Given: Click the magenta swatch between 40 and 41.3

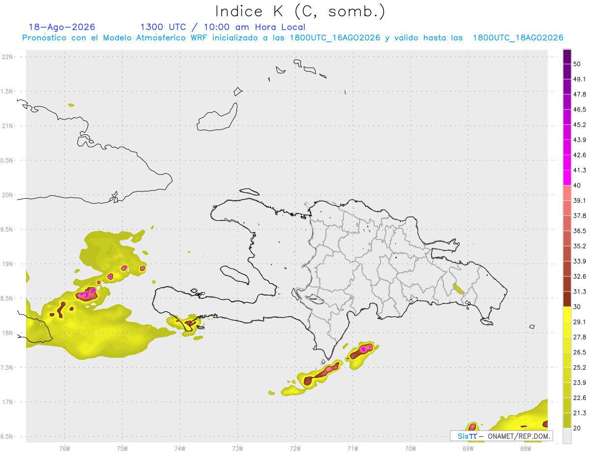Looking at the screenshot, I should pos(567,178).
